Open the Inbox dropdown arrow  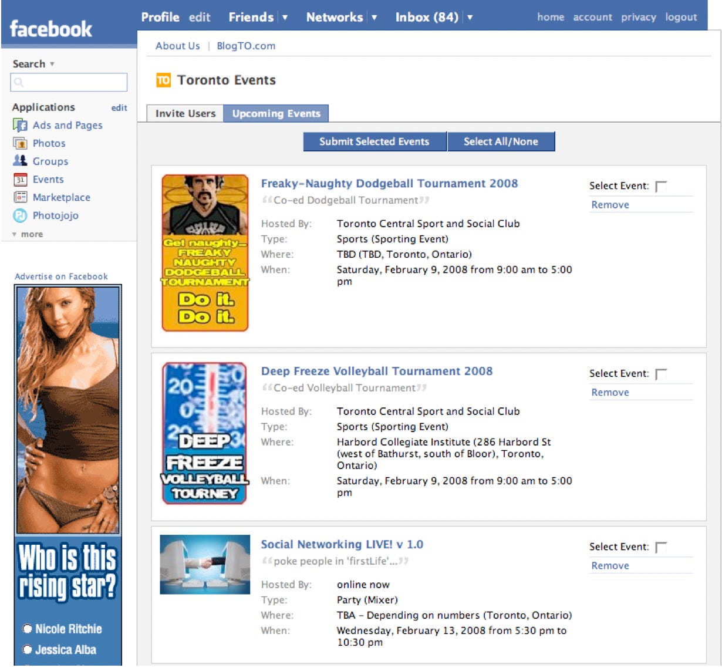470,18
